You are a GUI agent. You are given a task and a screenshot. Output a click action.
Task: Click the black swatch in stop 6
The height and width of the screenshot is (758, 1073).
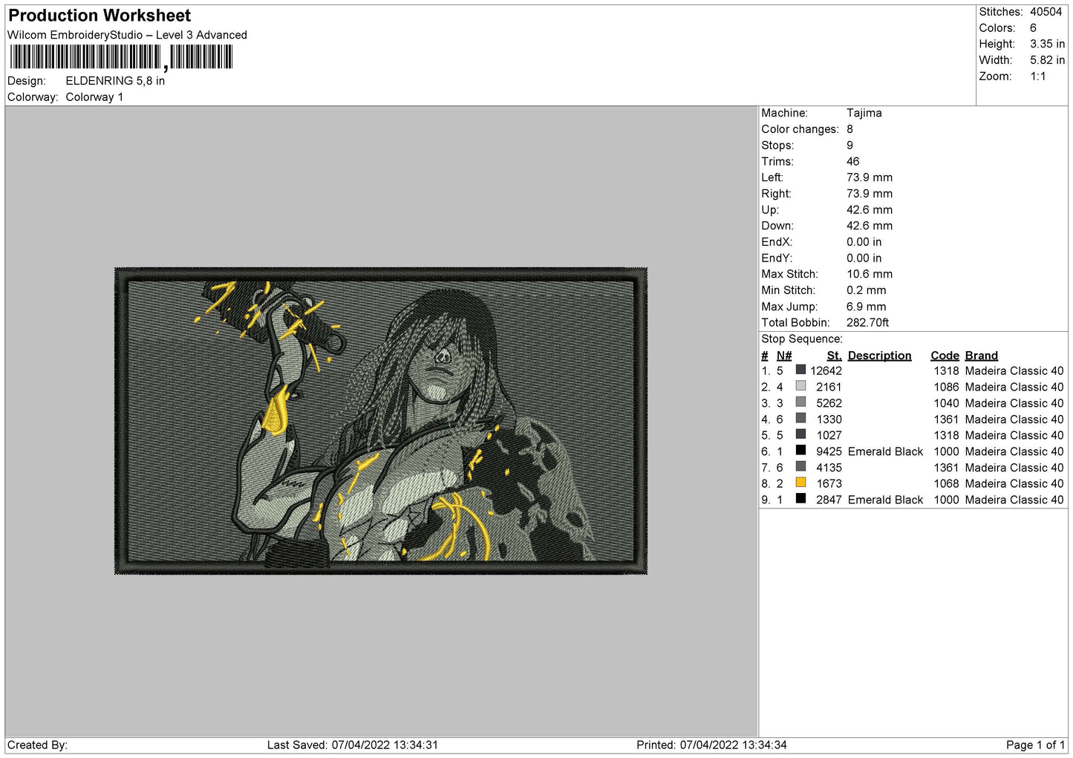(x=800, y=451)
